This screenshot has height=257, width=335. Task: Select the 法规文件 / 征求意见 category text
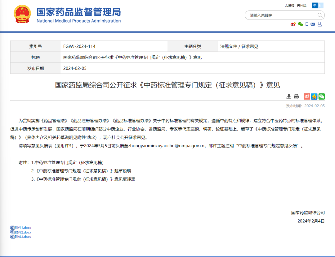tap(239, 46)
